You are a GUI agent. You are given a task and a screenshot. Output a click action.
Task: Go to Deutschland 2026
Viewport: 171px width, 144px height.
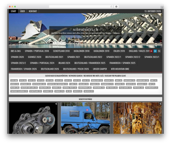coord(50,69)
